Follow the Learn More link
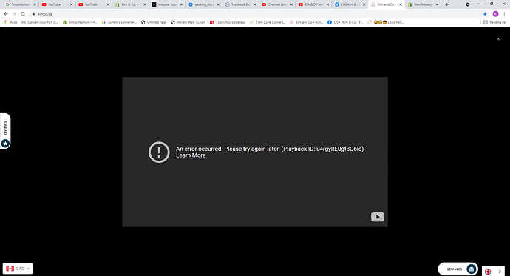510x276 pixels. tap(191, 155)
